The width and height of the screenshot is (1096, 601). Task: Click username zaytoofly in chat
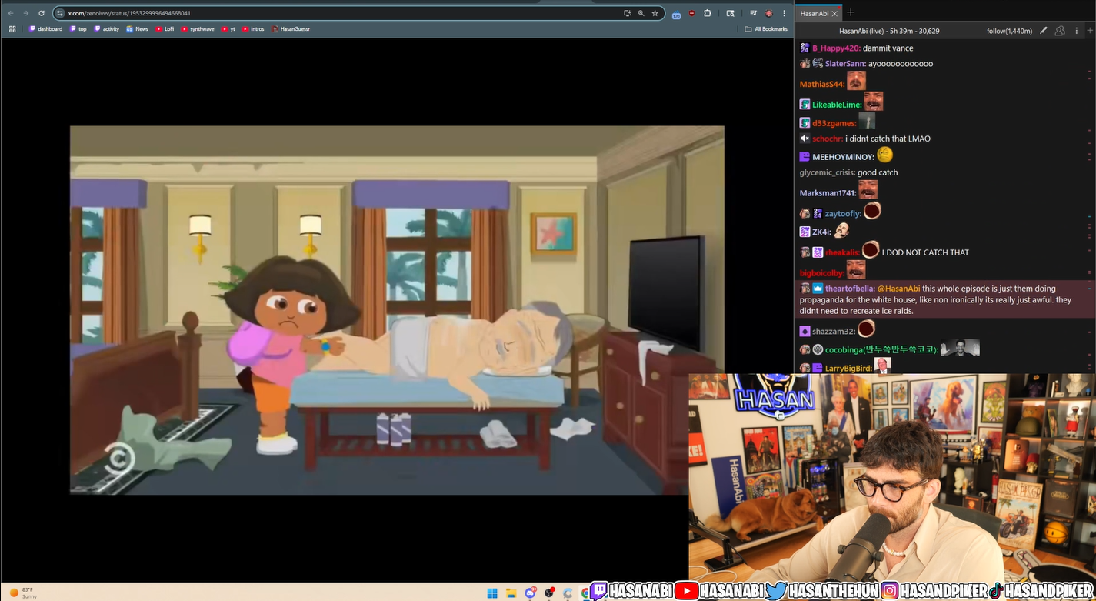point(842,214)
